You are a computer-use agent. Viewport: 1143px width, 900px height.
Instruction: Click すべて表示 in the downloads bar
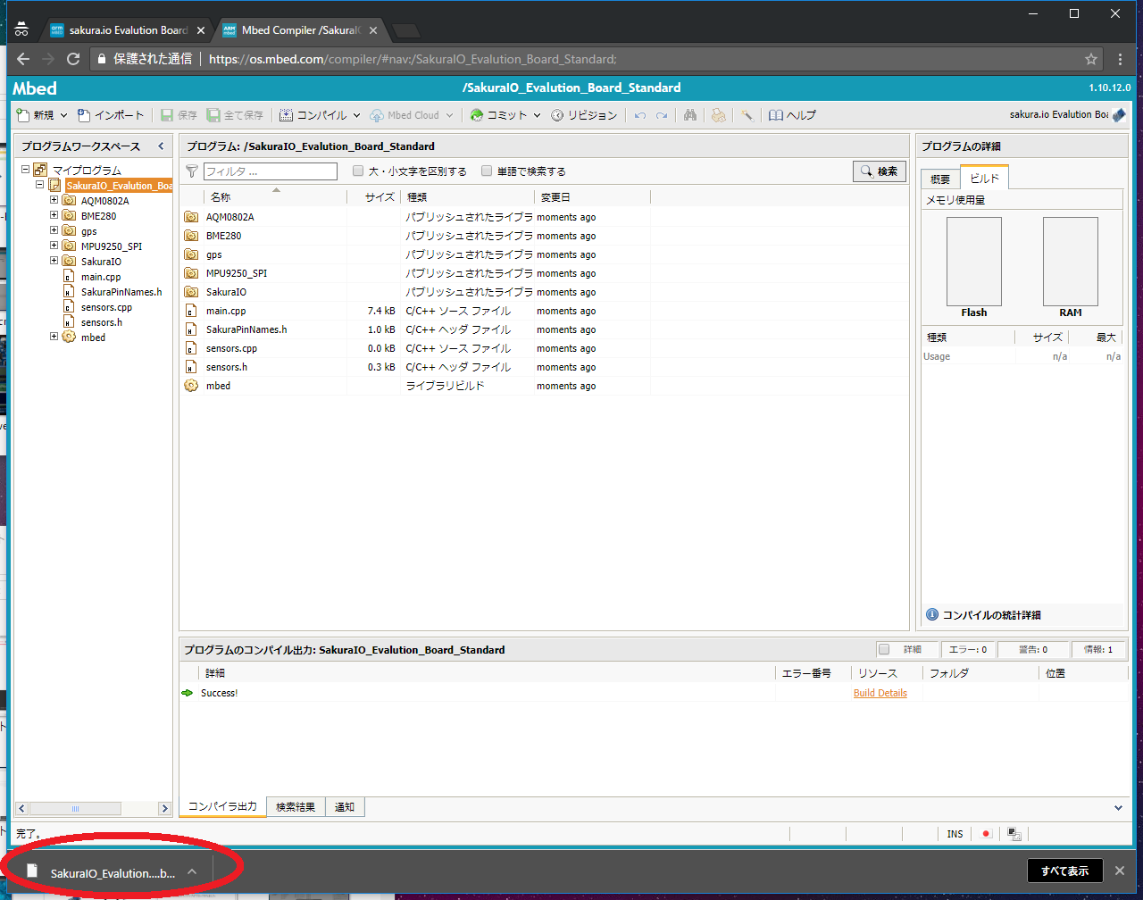click(1064, 871)
